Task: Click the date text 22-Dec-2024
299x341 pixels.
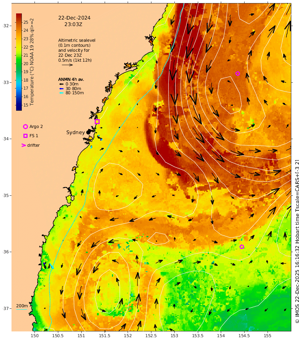Action: click(74, 18)
